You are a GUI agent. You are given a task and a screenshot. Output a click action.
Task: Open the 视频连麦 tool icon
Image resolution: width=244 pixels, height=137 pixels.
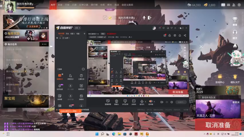59,87
